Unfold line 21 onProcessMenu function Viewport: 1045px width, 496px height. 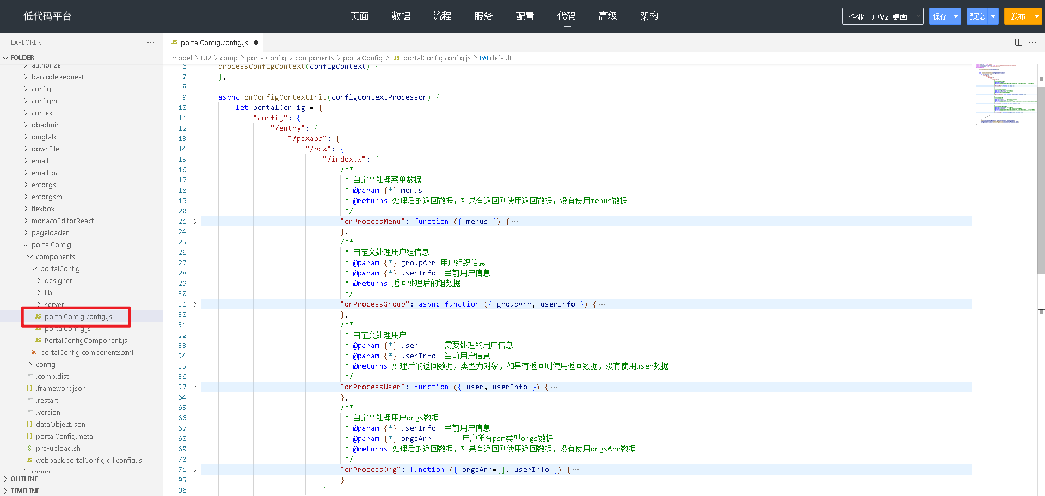[x=195, y=222]
